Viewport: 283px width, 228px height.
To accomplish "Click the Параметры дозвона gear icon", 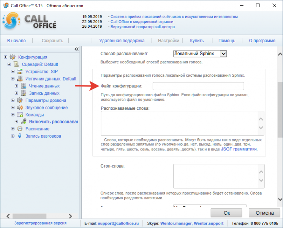I will tap(20, 100).
